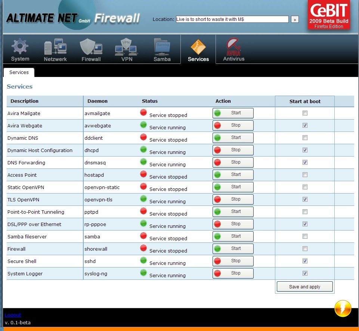Click the Start at boot column header

pyautogui.click(x=305, y=101)
